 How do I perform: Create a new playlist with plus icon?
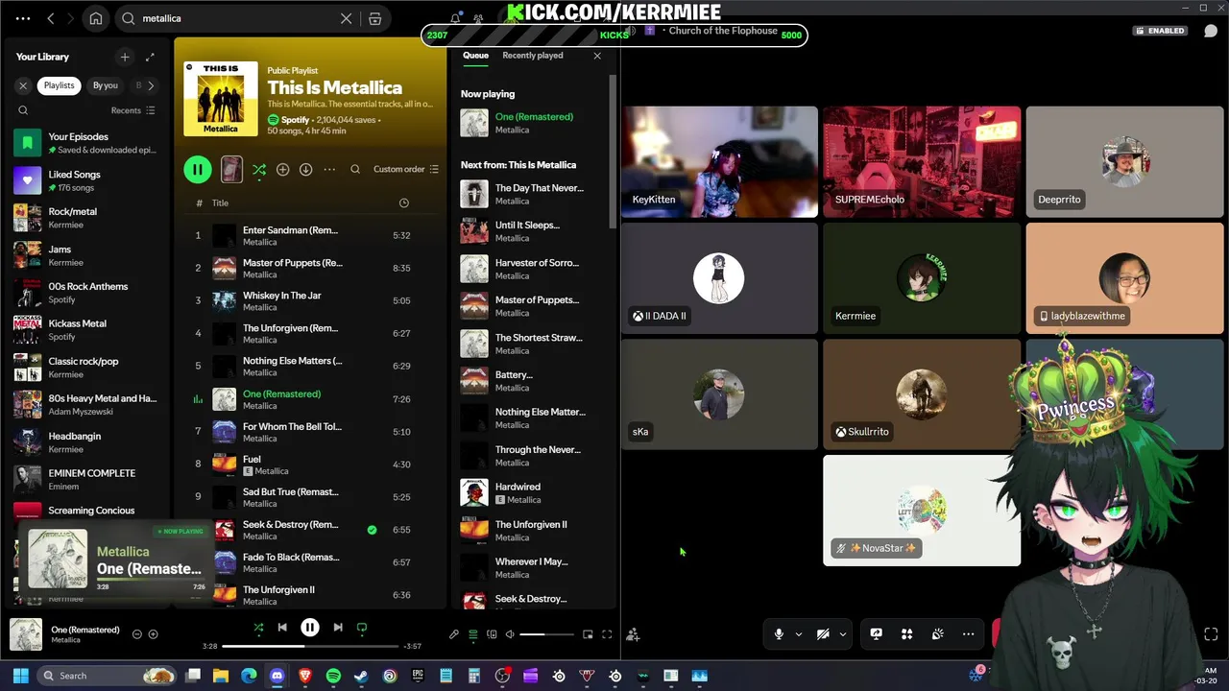[x=124, y=57]
